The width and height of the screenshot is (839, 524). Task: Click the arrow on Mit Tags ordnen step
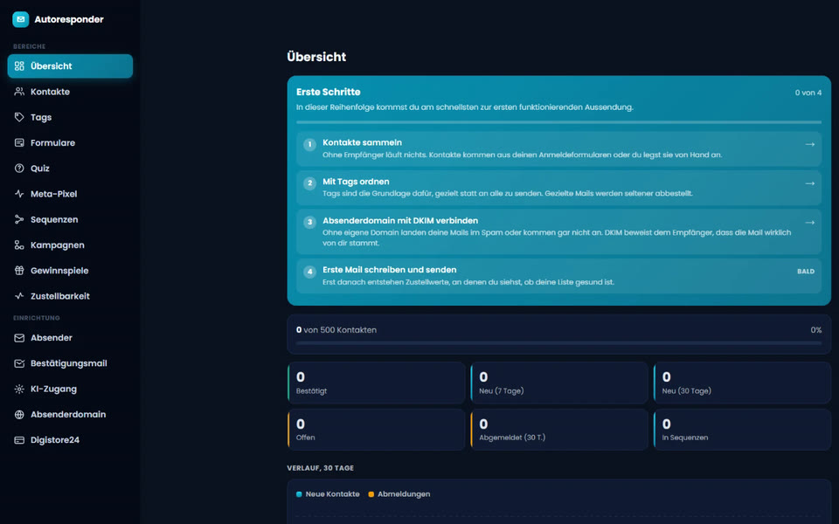810,183
